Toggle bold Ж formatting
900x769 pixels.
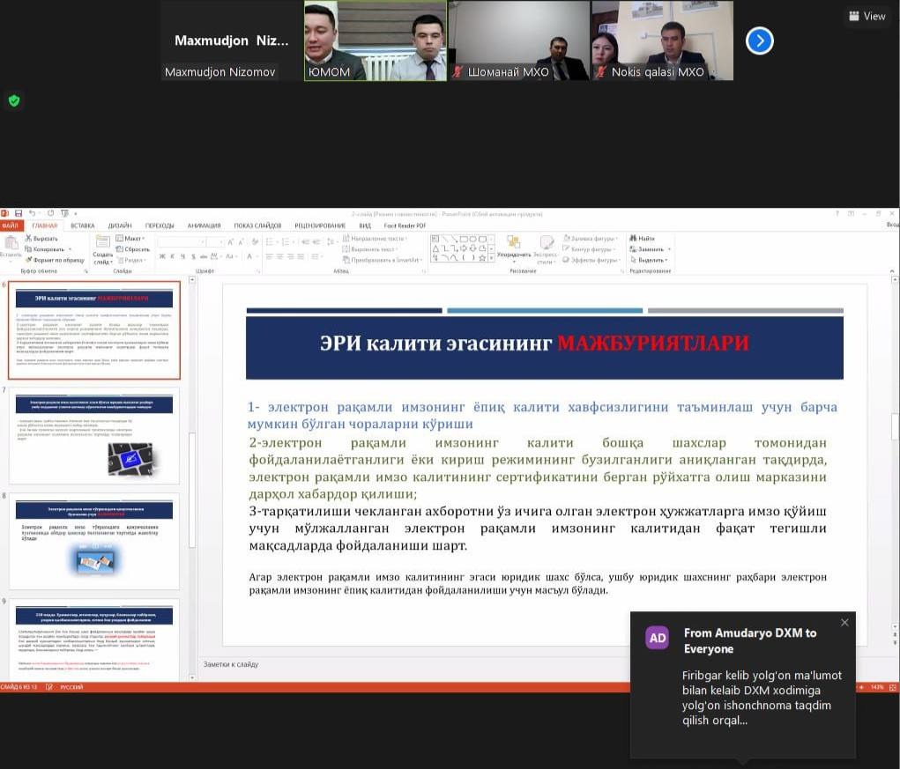coord(161,256)
